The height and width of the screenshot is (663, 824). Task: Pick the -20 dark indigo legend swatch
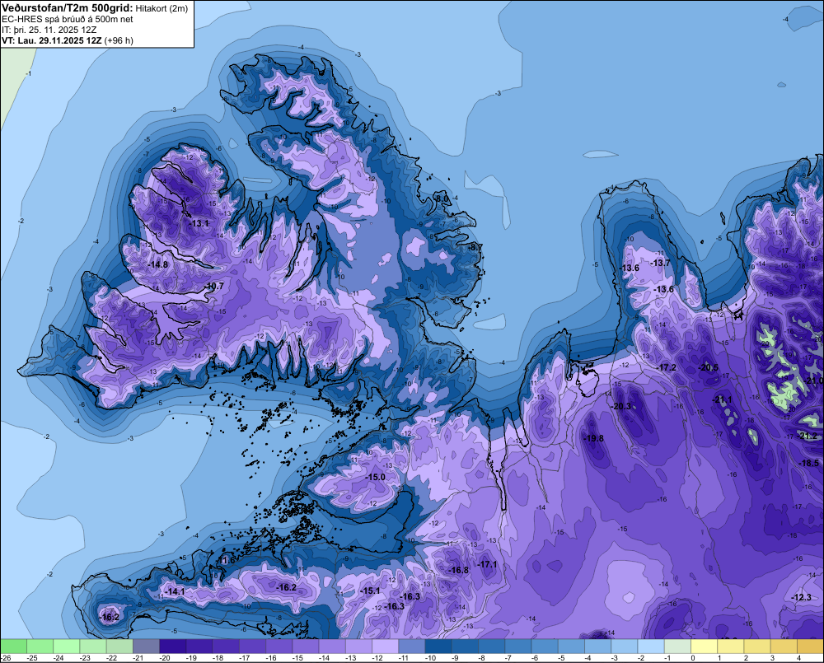(x=173, y=647)
